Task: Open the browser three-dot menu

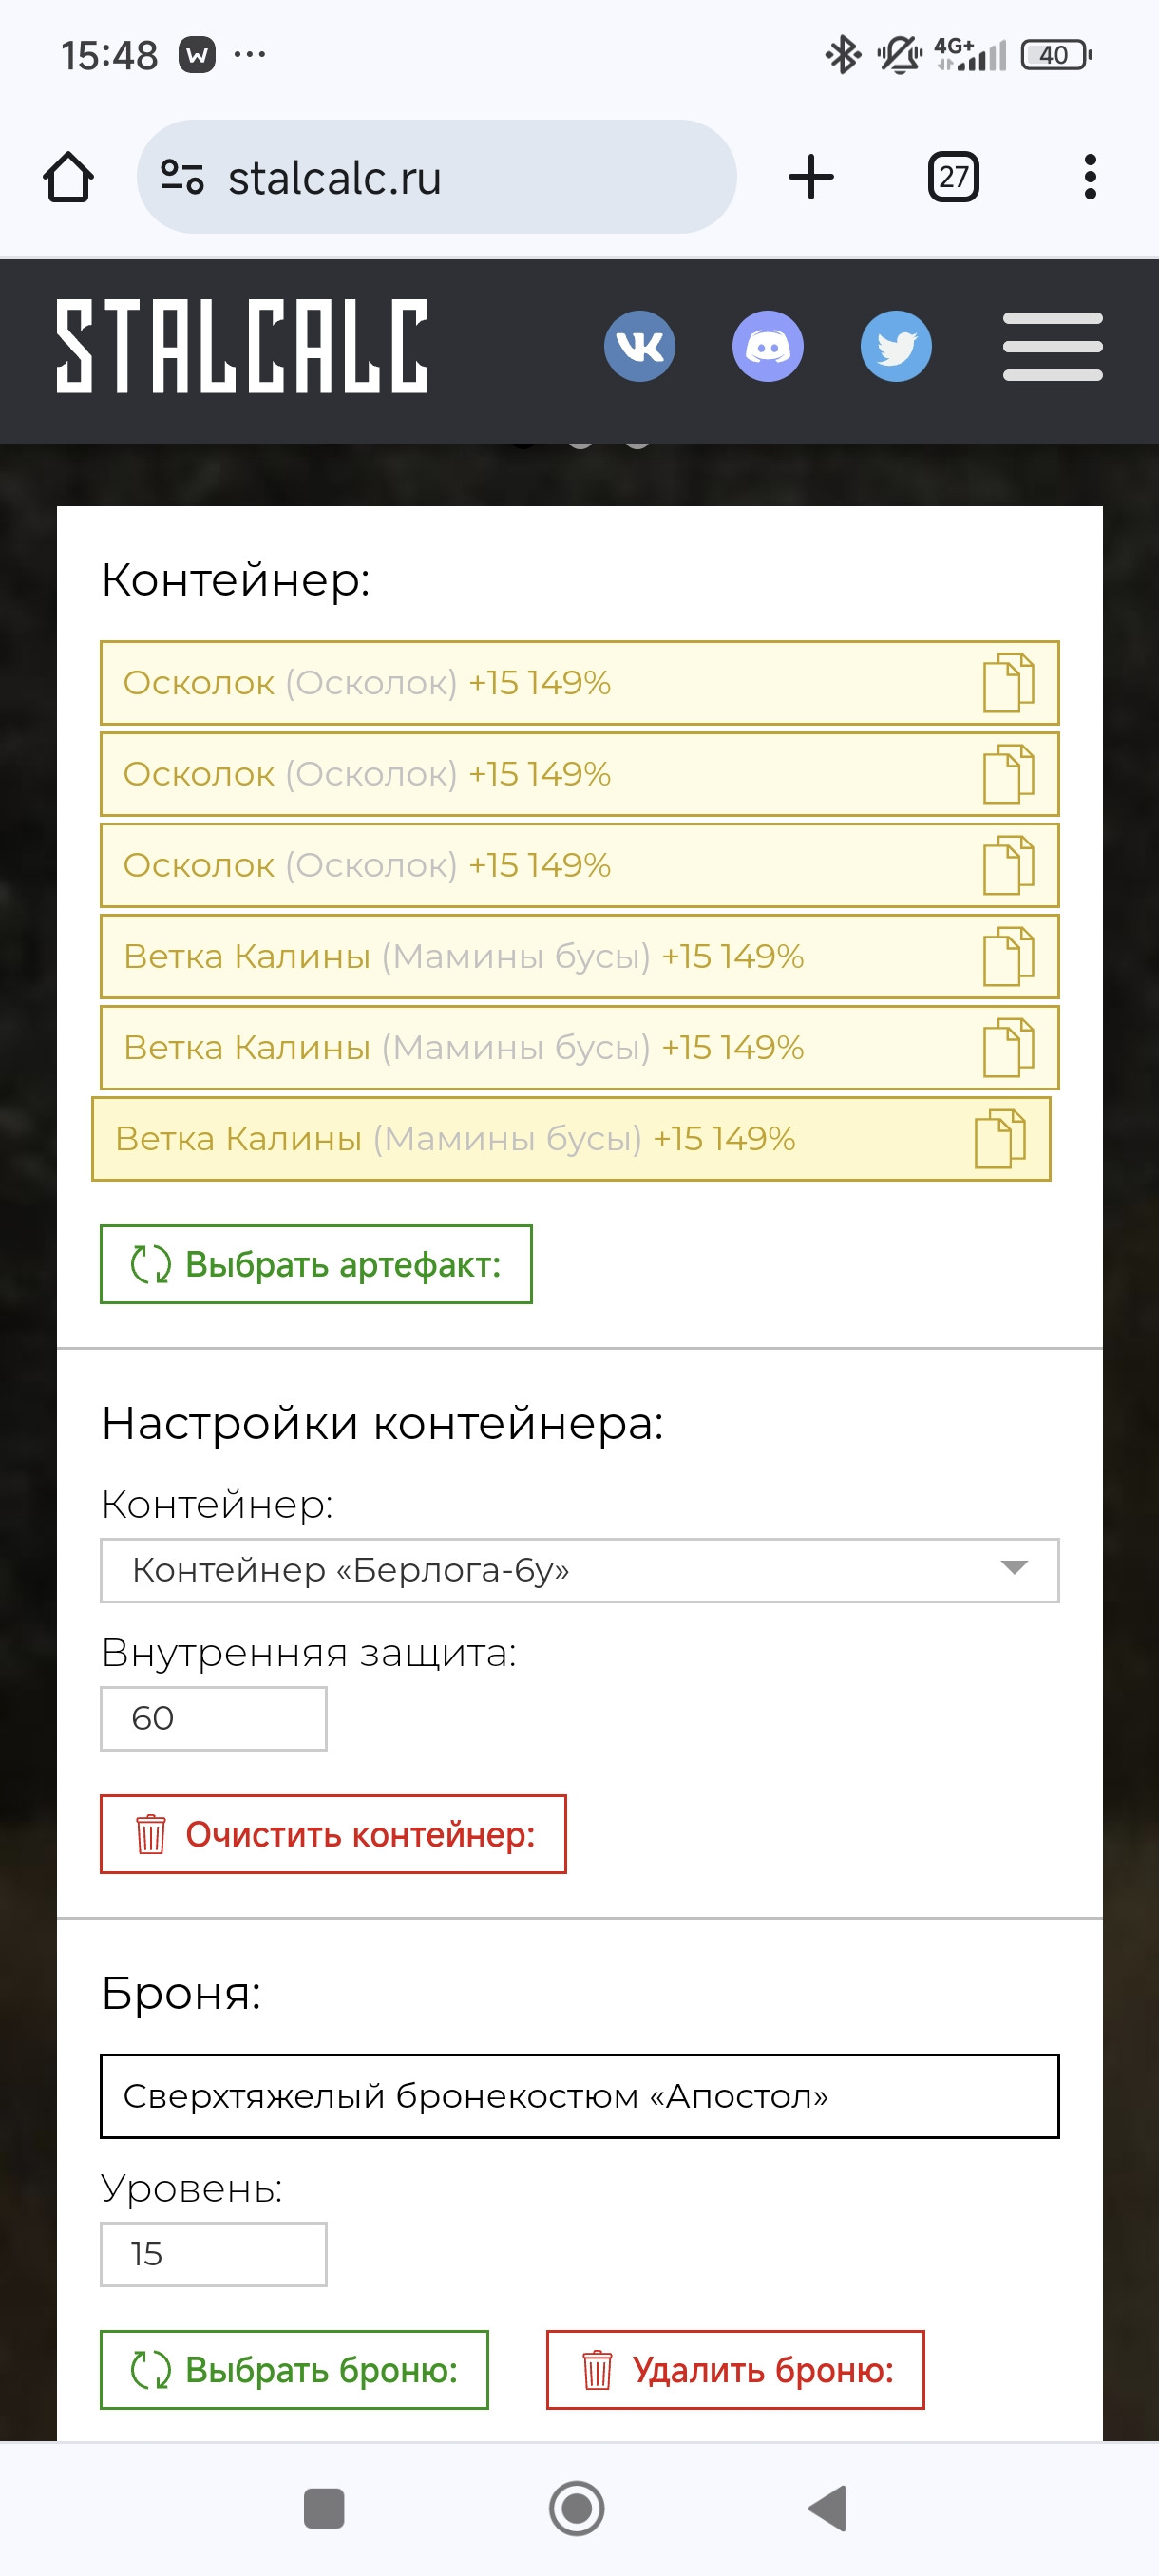Action: [x=1090, y=178]
